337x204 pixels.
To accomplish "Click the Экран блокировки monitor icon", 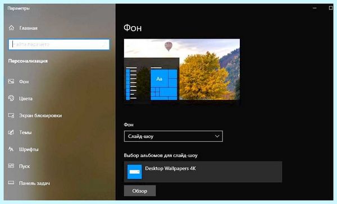I will (x=11, y=115).
